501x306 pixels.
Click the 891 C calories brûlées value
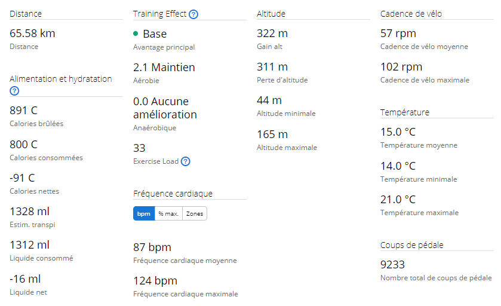coord(24,111)
